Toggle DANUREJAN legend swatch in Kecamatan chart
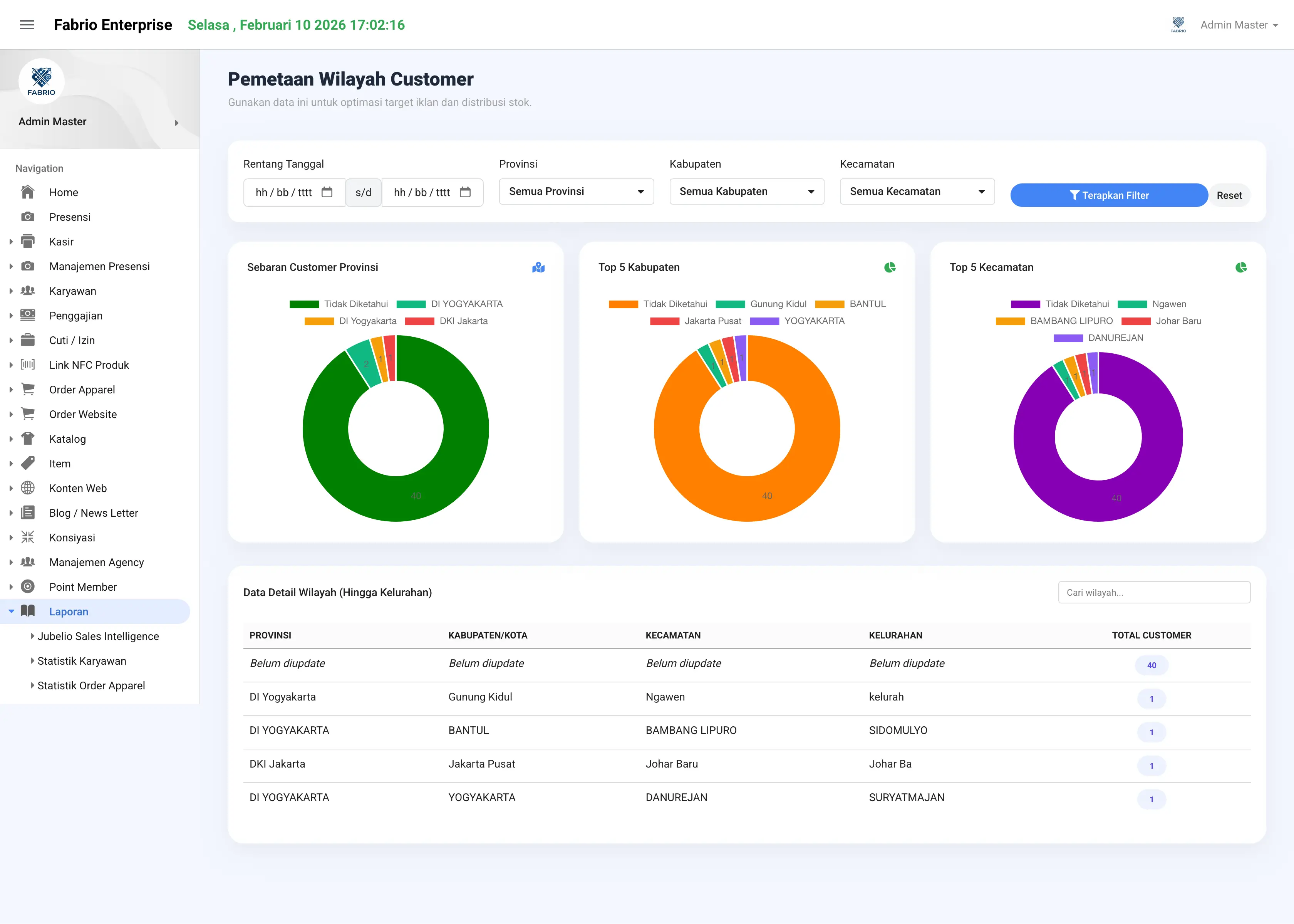Image resolution: width=1294 pixels, height=924 pixels. 1068,338
